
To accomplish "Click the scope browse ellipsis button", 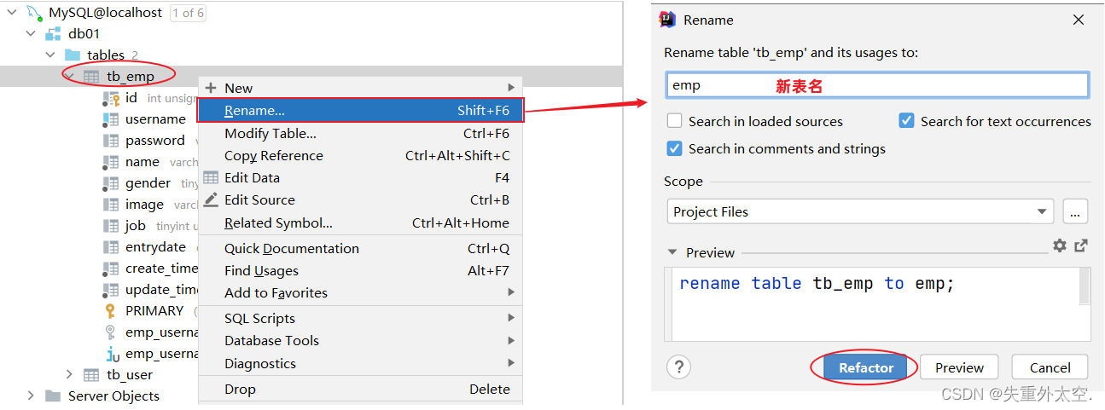I will click(x=1076, y=212).
